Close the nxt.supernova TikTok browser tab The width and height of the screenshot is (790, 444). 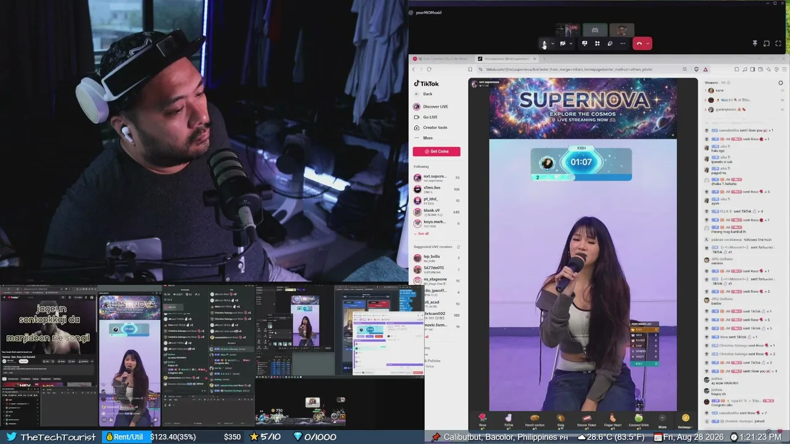click(x=534, y=59)
